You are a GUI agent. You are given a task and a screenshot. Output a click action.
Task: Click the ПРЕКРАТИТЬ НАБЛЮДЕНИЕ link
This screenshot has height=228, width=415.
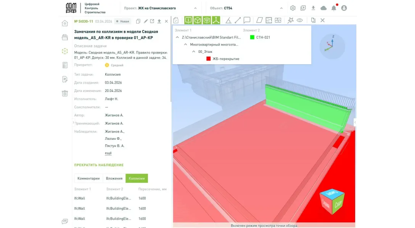pyautogui.click(x=99, y=165)
